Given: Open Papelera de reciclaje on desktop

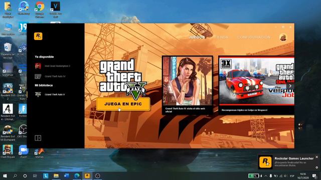Looking at the screenshot, I should [x=8, y=51].
